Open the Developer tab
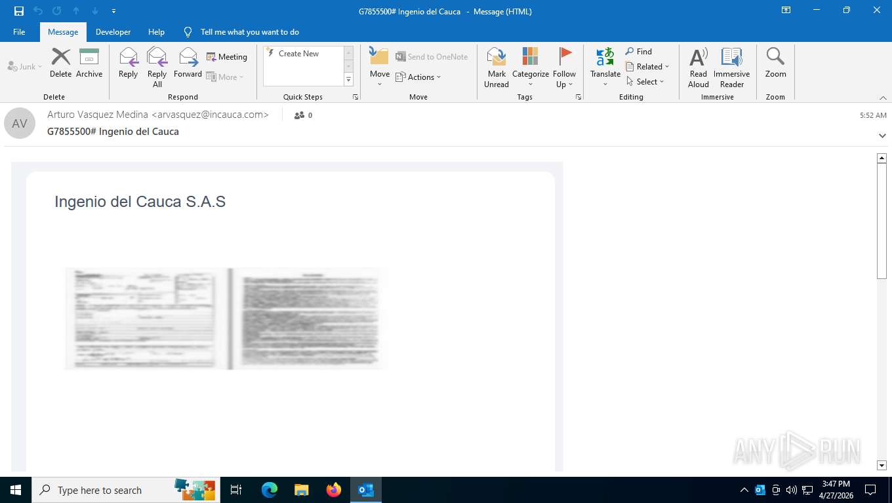The height and width of the screenshot is (503, 892). click(113, 32)
